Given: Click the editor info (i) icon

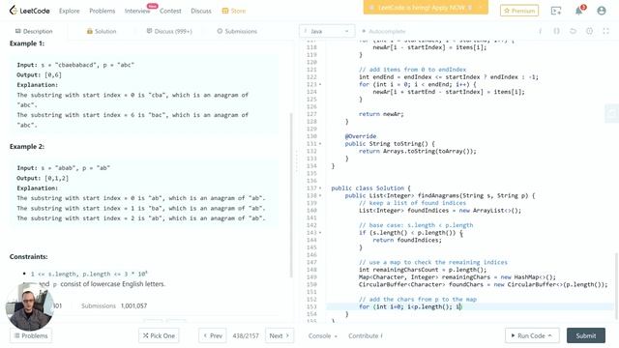Looking at the screenshot, I should (540, 31).
